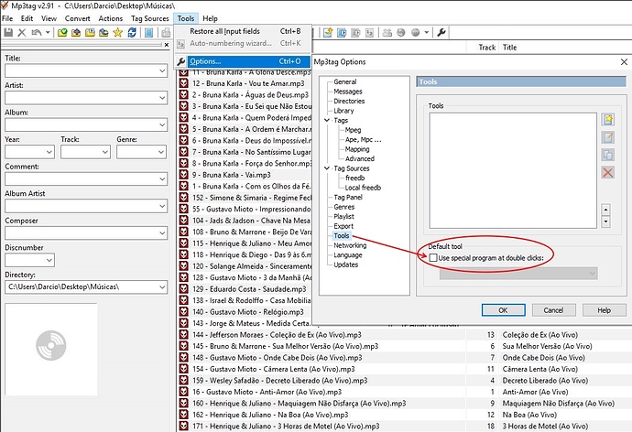This screenshot has width=632, height=432.
Task: Open the Composer field dropdown
Action: pyautogui.click(x=162, y=232)
